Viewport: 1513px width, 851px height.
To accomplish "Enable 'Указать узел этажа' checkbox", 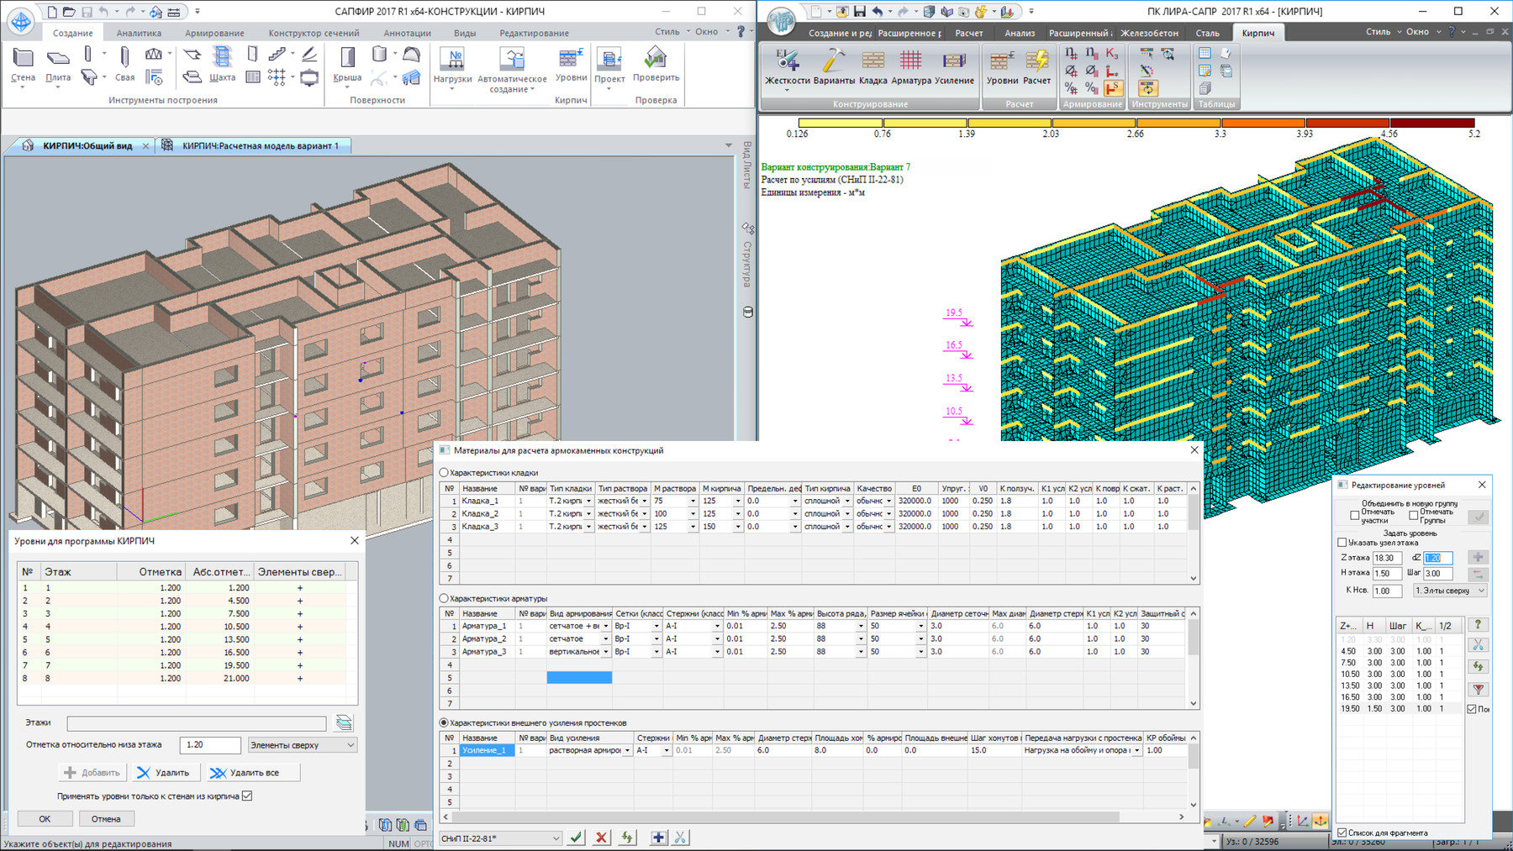I will point(1342,543).
